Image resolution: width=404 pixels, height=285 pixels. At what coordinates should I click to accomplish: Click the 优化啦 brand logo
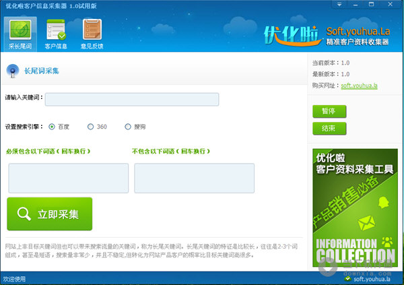[292, 36]
